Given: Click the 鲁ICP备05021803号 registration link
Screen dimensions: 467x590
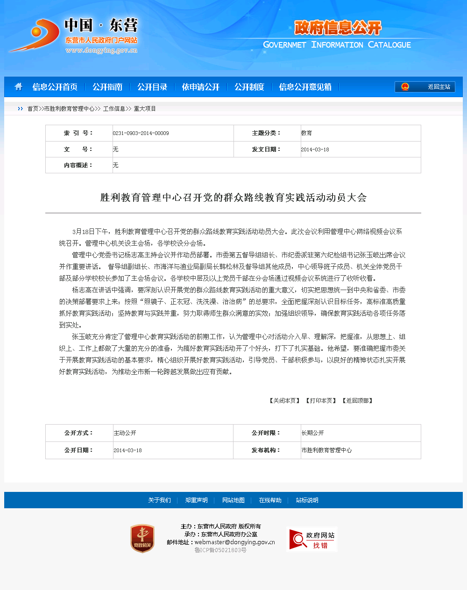Looking at the screenshot, I should coord(220,550).
